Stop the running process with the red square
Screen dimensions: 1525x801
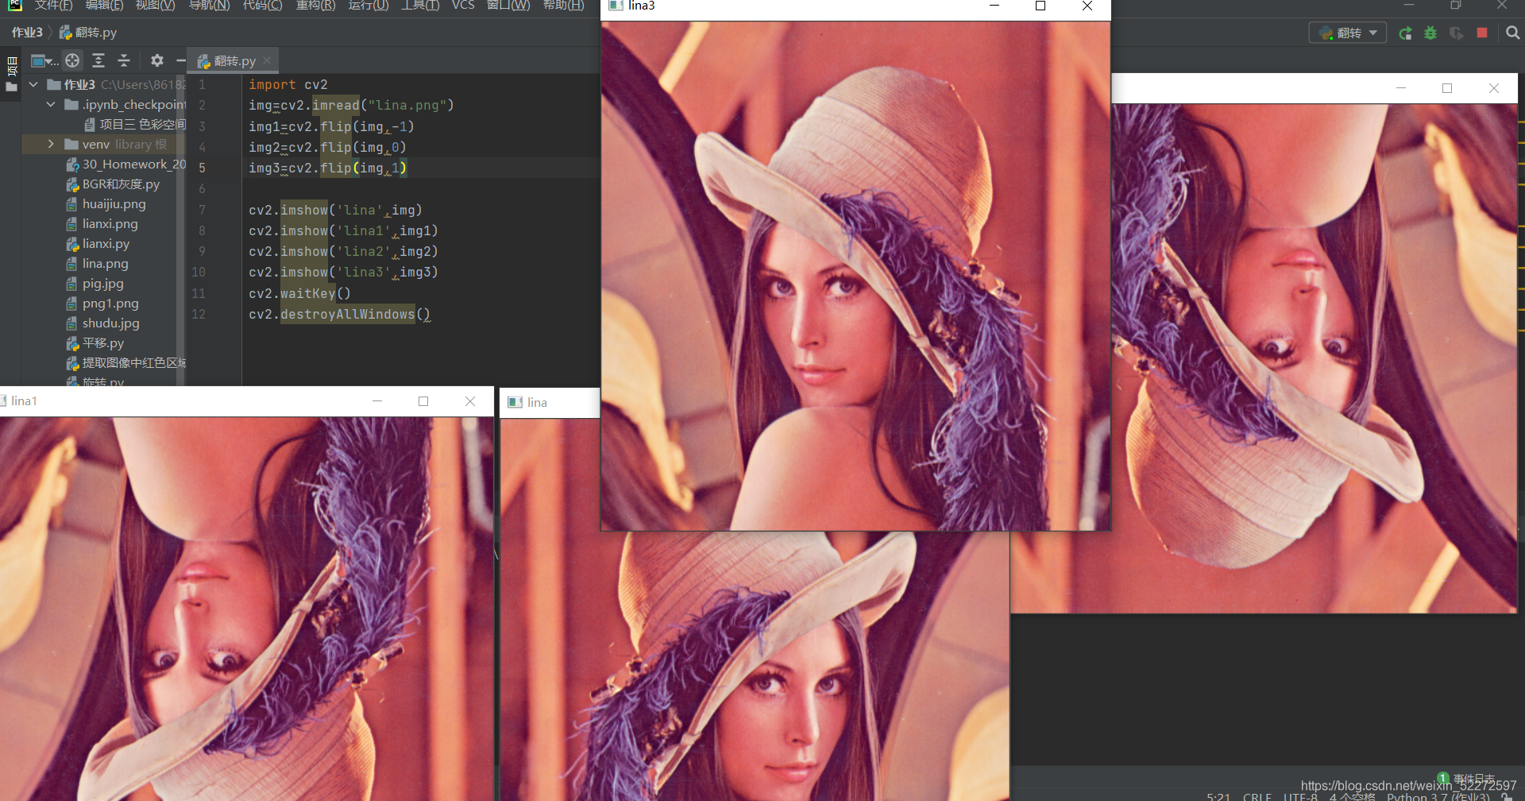(x=1482, y=33)
